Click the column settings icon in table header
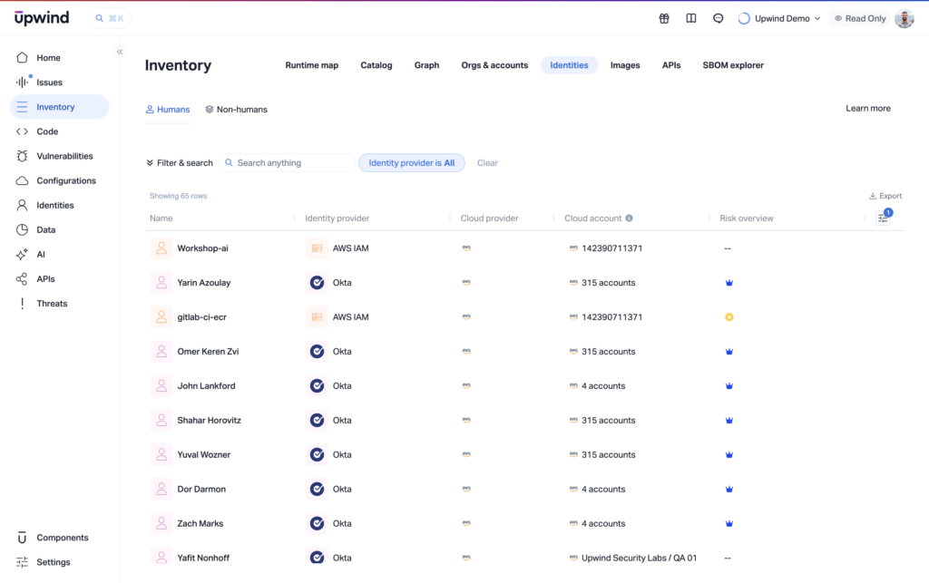Viewport: 929px width, 583px height. (x=883, y=219)
